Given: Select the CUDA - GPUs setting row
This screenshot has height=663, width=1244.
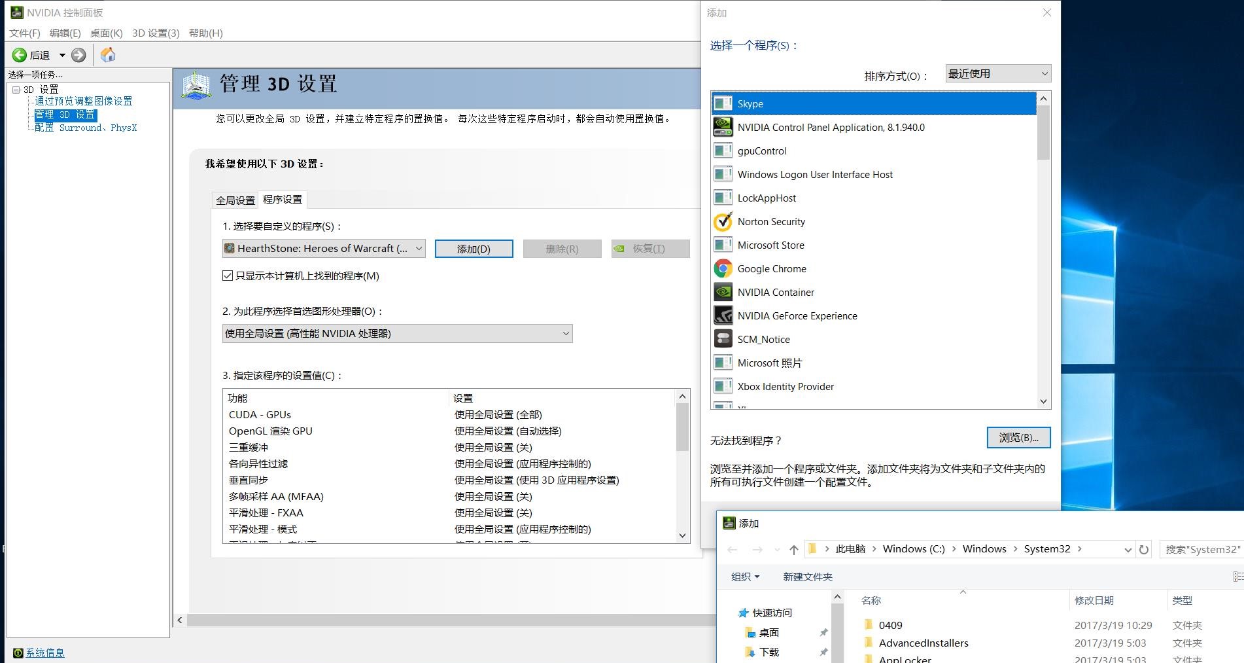Looking at the screenshot, I should tap(450, 414).
